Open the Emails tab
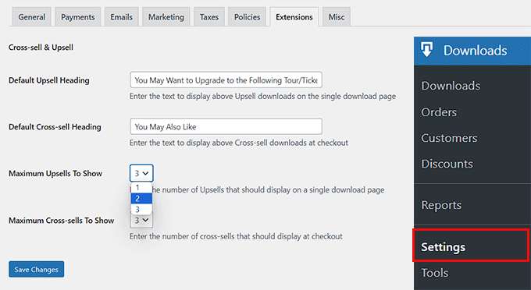Image resolution: width=531 pixels, height=290 pixels. pyautogui.click(x=121, y=17)
